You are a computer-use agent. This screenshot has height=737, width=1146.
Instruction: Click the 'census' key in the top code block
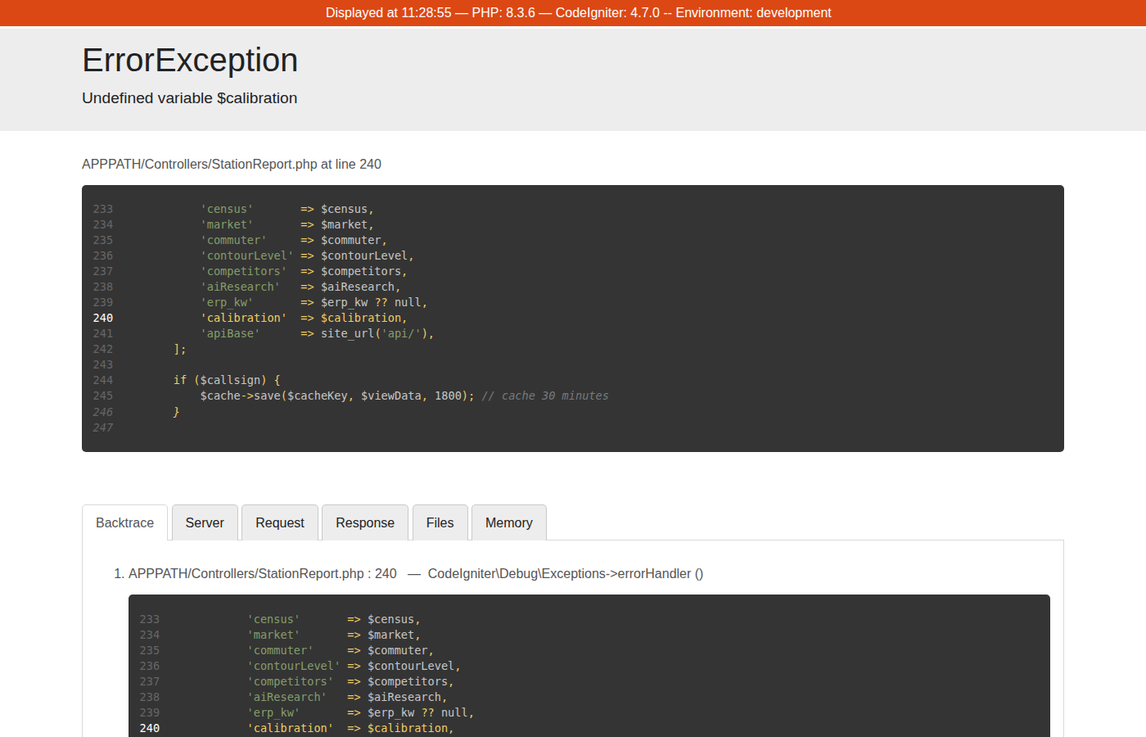tap(227, 209)
